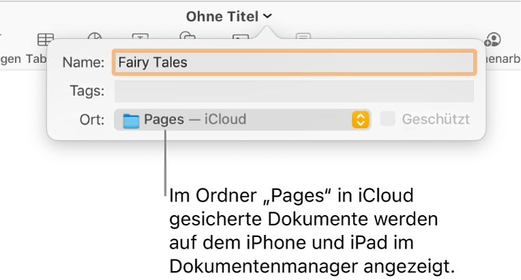Click the empty Tags field
The width and height of the screenshot is (521, 280).
click(x=294, y=91)
